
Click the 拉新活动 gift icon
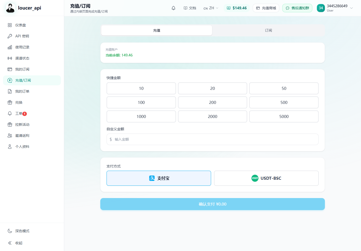click(10, 124)
